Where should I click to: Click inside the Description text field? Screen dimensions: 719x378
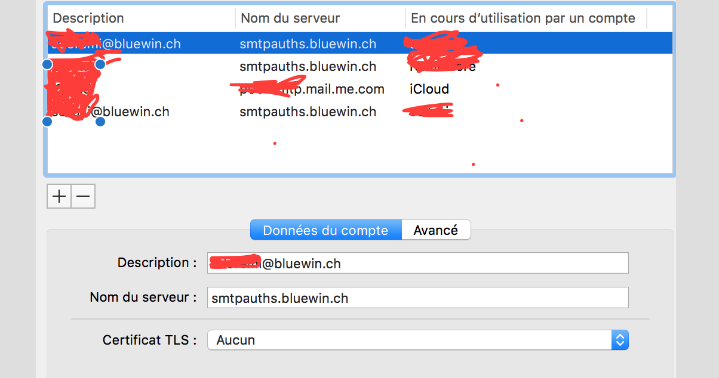click(x=418, y=262)
